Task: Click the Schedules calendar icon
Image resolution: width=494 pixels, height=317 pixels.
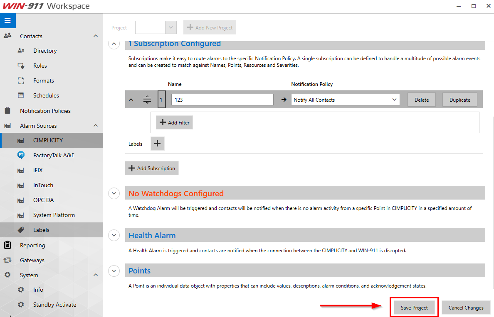Action: coord(21,95)
